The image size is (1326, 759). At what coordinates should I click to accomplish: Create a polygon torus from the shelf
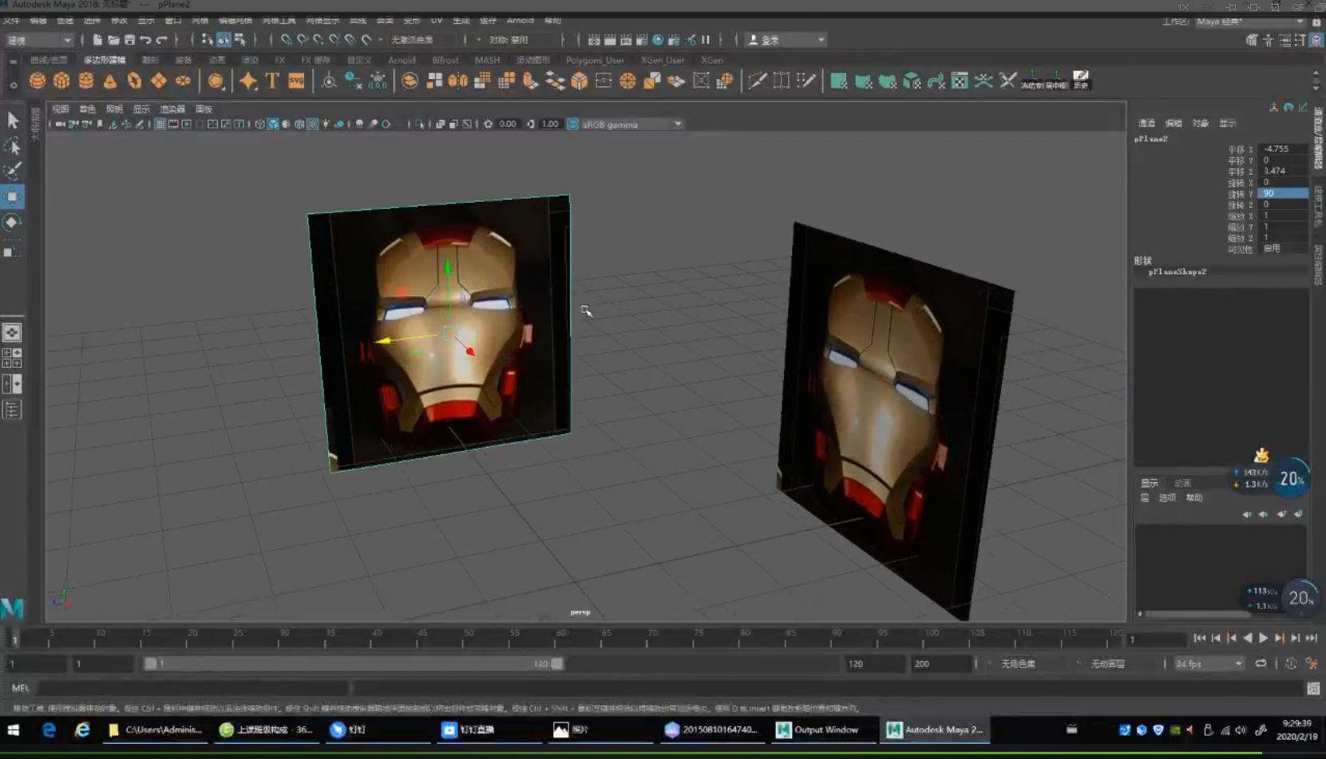134,81
